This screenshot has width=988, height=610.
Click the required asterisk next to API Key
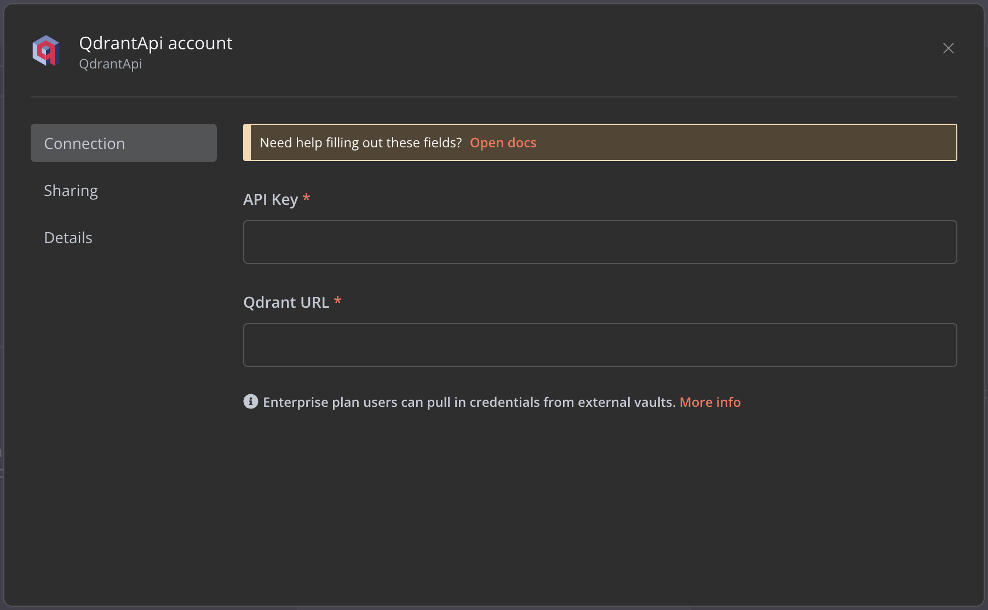coord(306,198)
